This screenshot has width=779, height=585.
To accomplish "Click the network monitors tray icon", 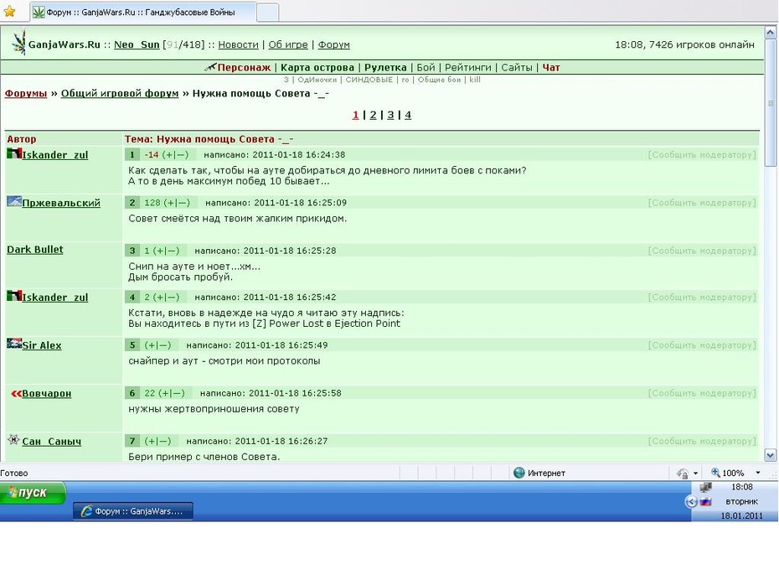I will (705, 487).
